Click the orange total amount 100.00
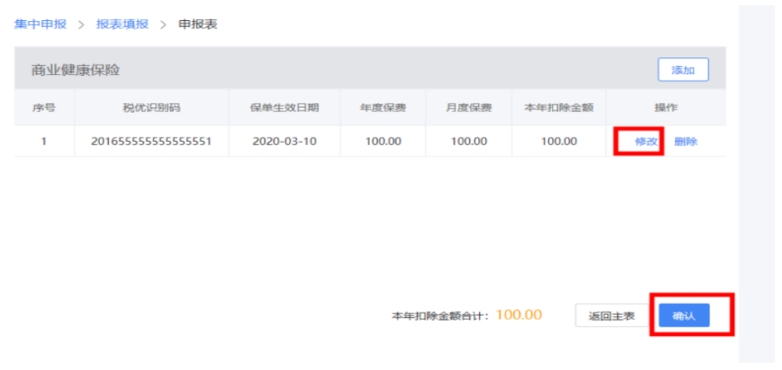The width and height of the screenshot is (782, 370). pyautogui.click(x=519, y=315)
